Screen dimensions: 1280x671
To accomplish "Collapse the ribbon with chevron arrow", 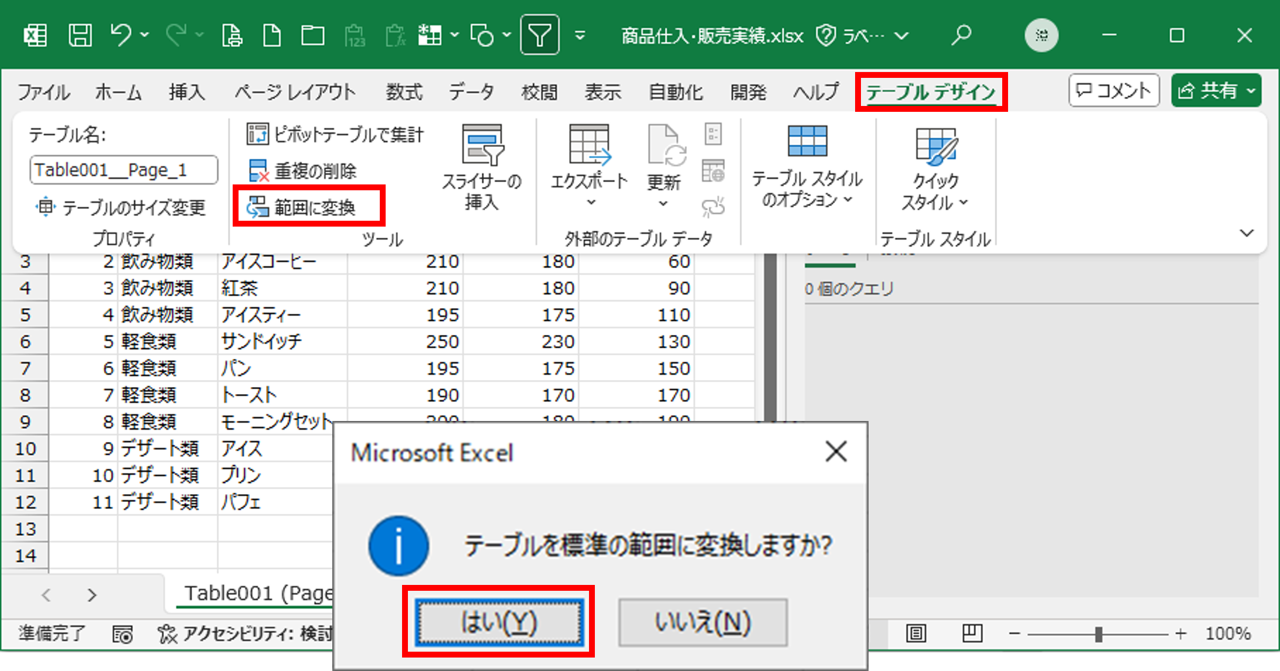I will (x=1247, y=233).
